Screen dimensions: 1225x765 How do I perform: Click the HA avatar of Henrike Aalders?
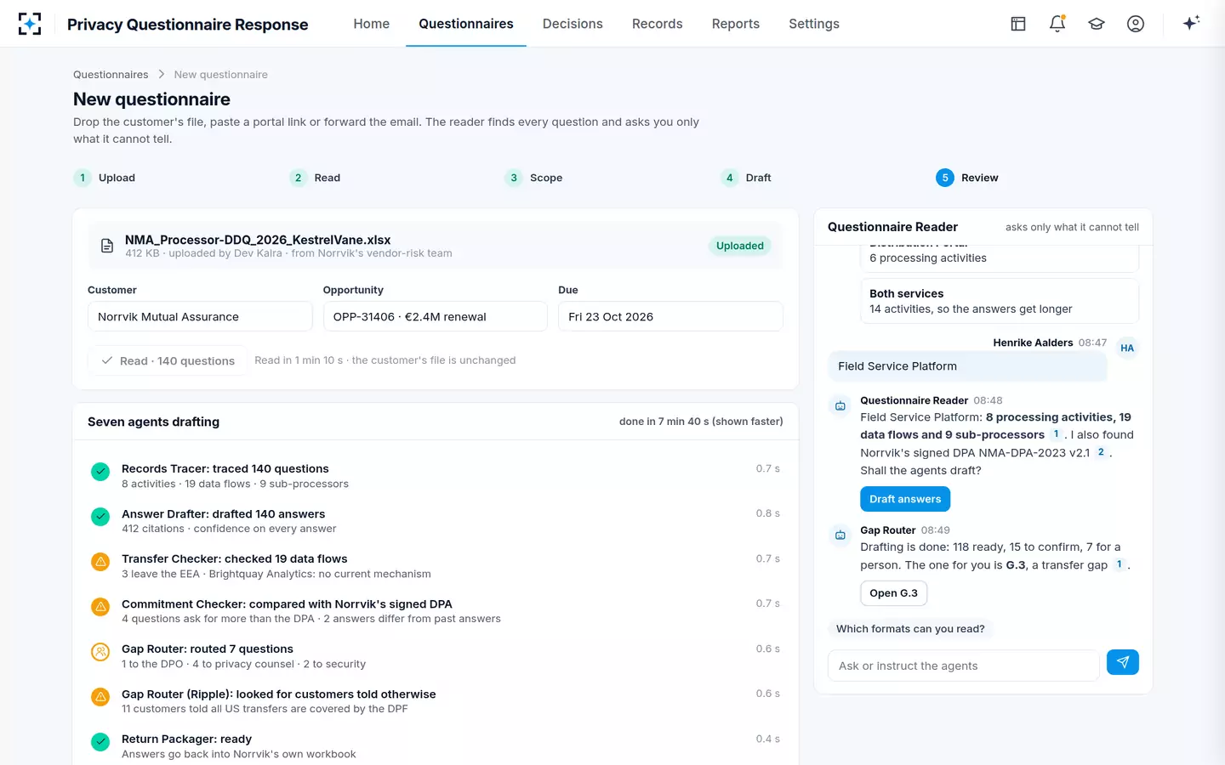(x=1127, y=348)
